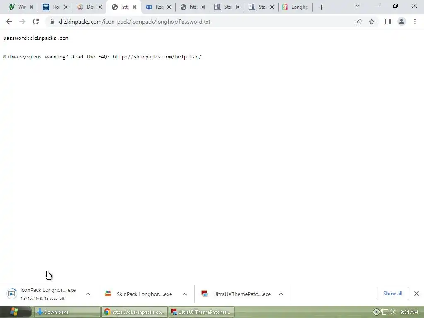Image resolution: width=424 pixels, height=318 pixels.
Task: Switch to Chrome taskbar window
Action: coord(135,312)
